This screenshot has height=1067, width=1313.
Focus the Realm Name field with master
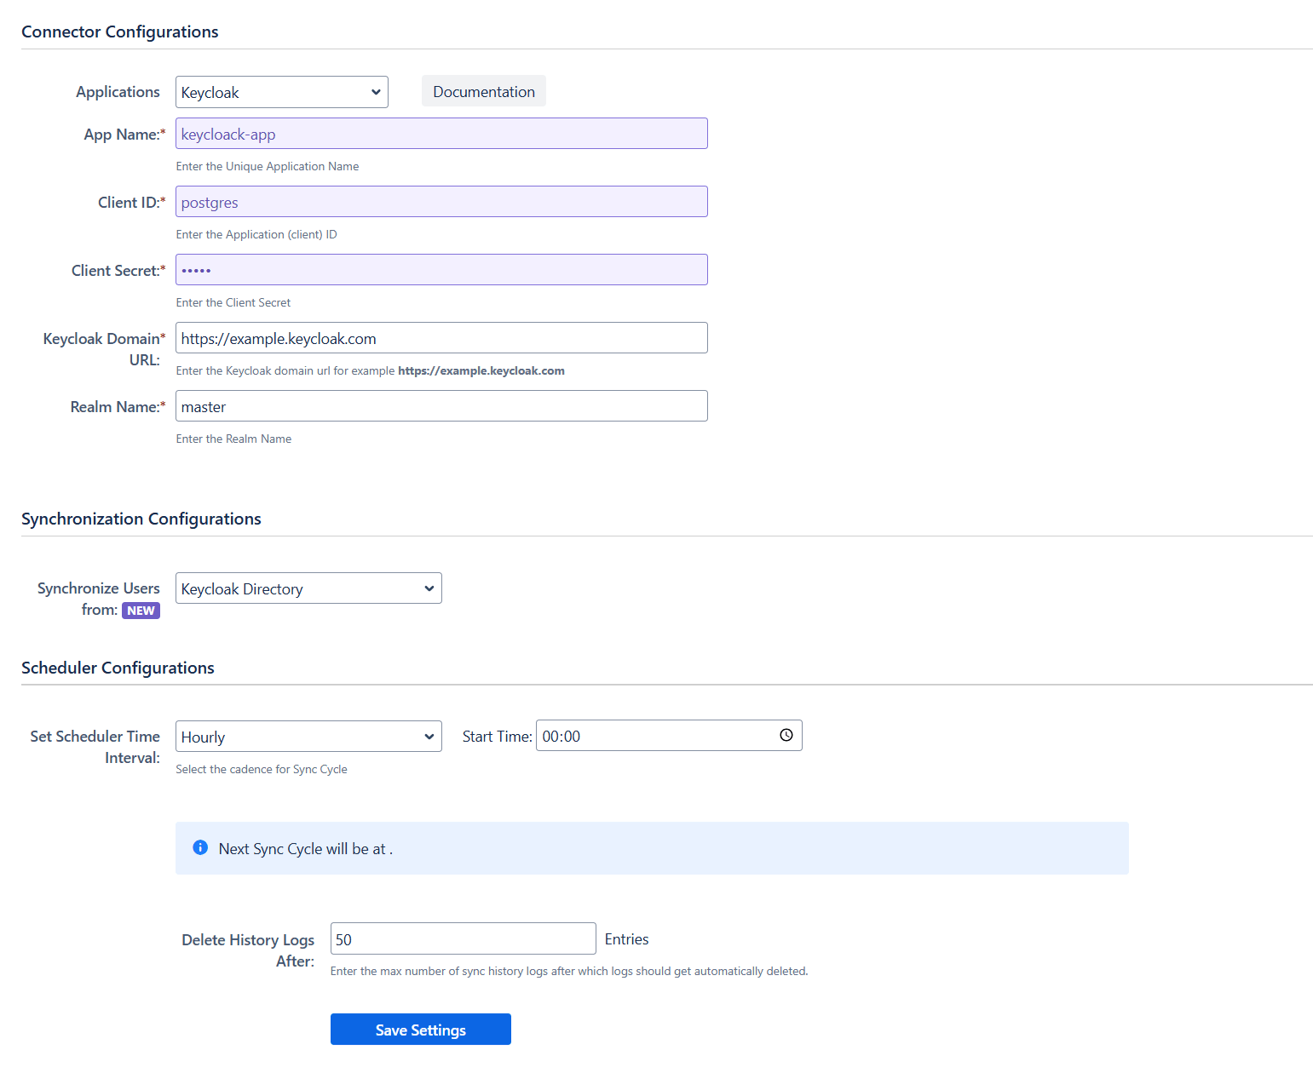click(441, 406)
